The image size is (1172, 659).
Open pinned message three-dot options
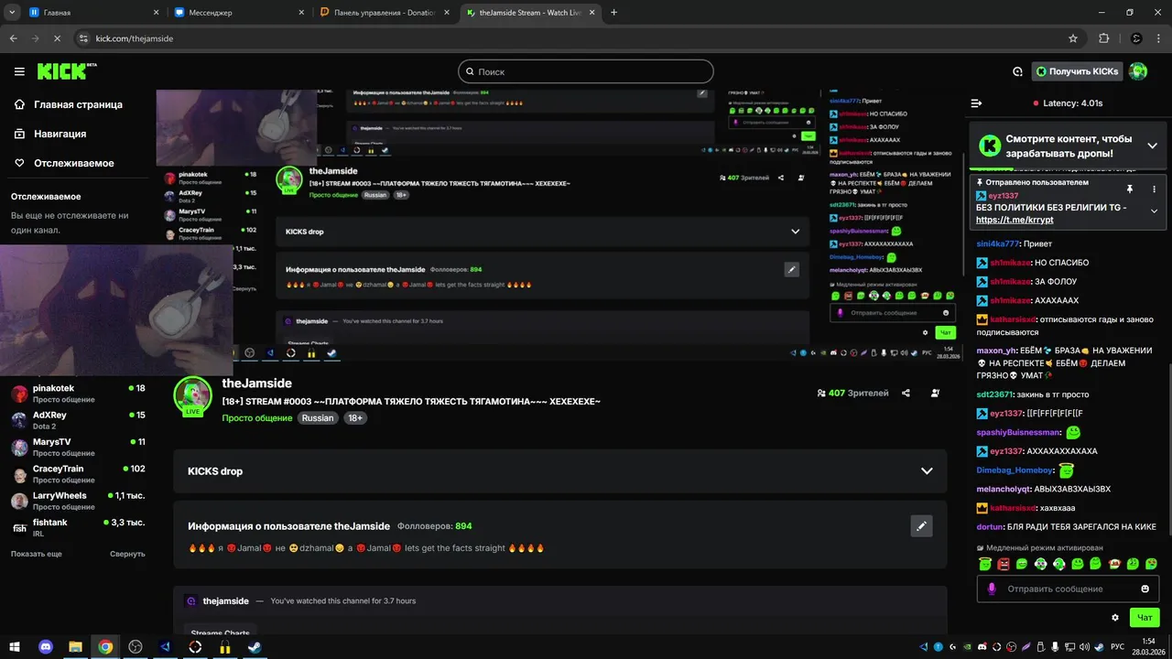pyautogui.click(x=1154, y=189)
